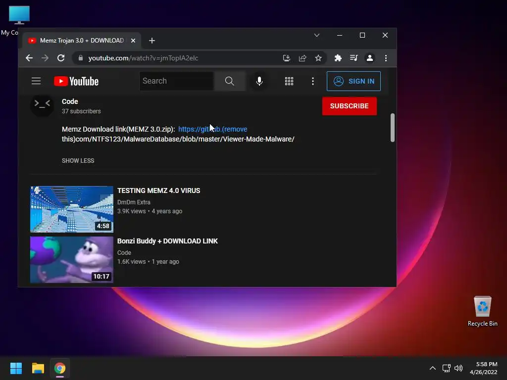Click the padlock site info icon

81,58
